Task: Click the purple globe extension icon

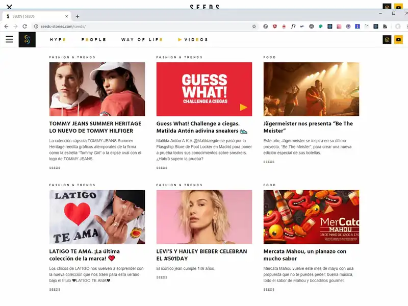Action: (x=348, y=27)
